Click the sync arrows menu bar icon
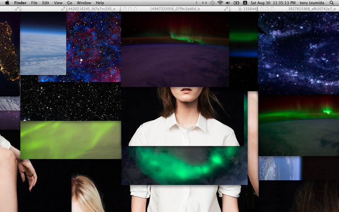Viewport: 339px width, 212px height. click(205, 3)
